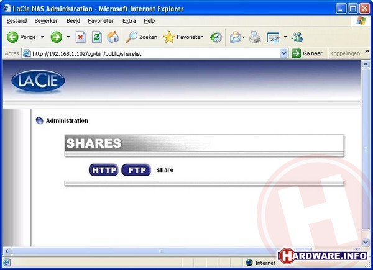
Task: Print the page with printer icon
Action: 255,37
